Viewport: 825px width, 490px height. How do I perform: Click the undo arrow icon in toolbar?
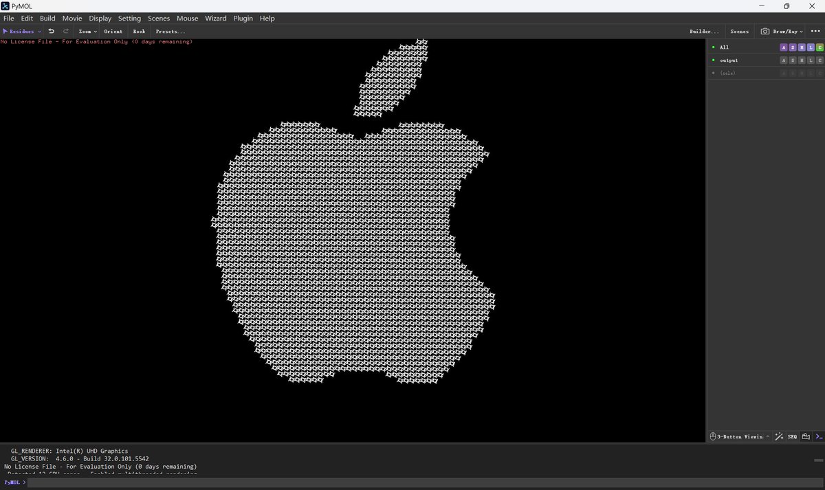coord(51,31)
